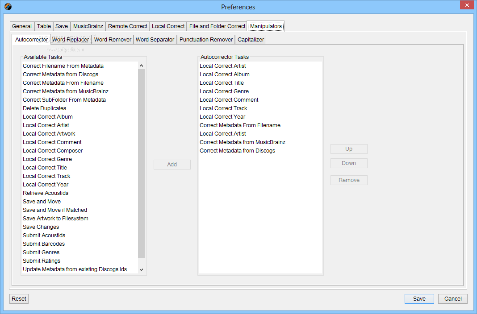
Task: Select the Manipulators tab
Action: click(x=266, y=26)
